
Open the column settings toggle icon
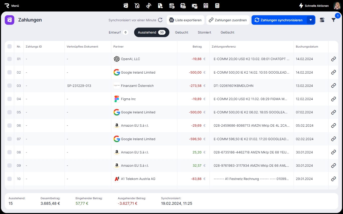(322, 20)
